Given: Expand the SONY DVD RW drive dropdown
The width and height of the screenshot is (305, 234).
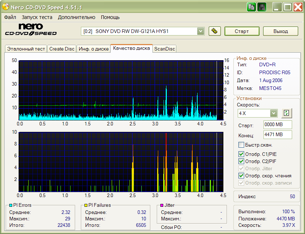Looking at the screenshot, I should [x=201, y=32].
